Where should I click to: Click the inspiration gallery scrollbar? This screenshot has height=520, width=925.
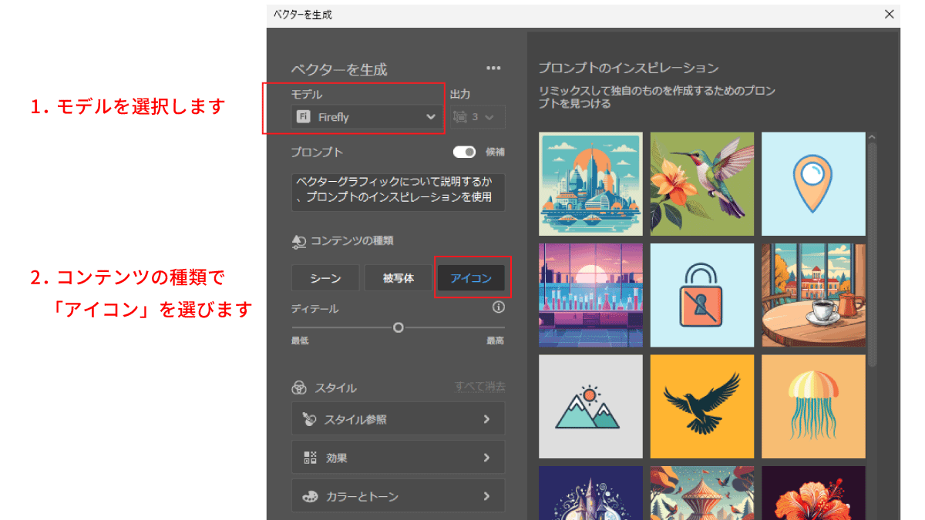point(872,254)
